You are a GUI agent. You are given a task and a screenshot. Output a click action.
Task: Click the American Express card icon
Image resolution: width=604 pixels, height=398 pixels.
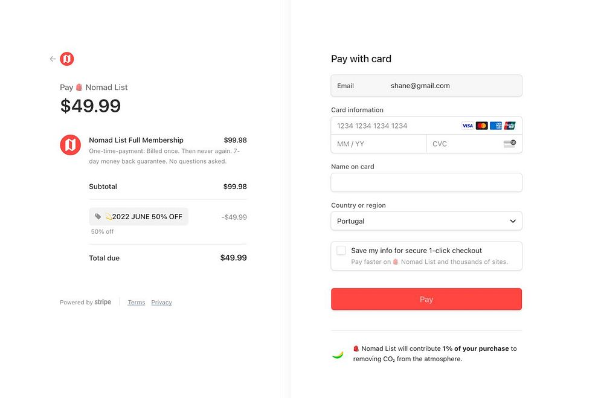496,126
